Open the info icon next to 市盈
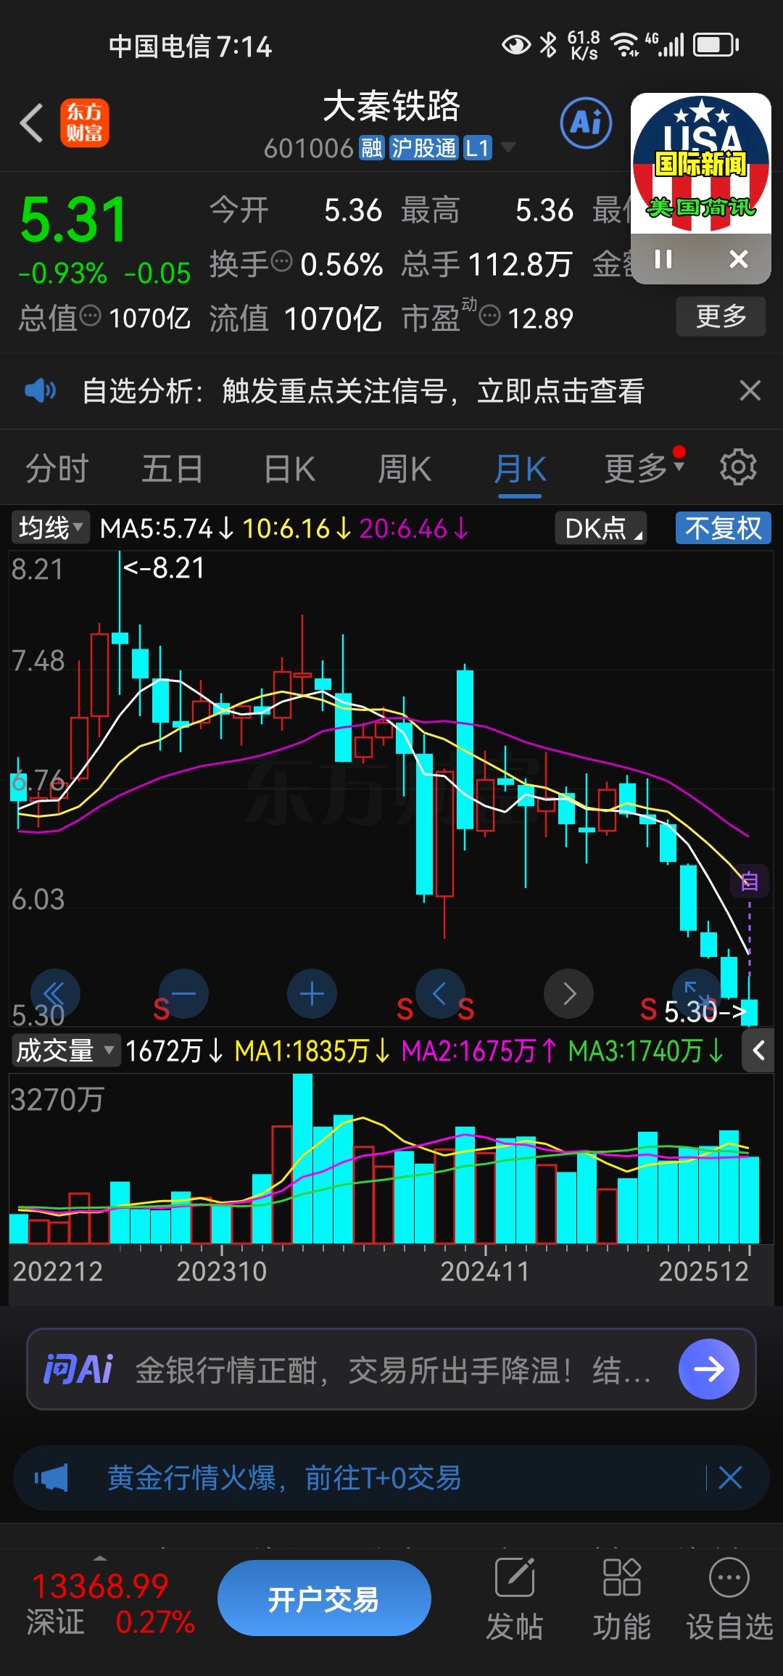This screenshot has width=783, height=1676. (490, 316)
